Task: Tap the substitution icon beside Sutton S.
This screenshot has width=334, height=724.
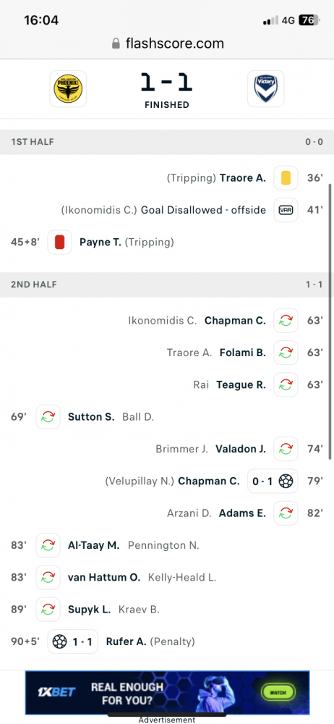Action: pyautogui.click(x=48, y=417)
